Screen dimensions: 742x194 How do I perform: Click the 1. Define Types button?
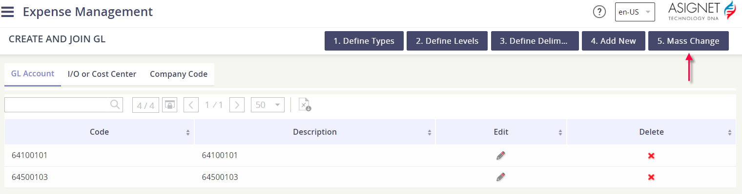click(364, 41)
